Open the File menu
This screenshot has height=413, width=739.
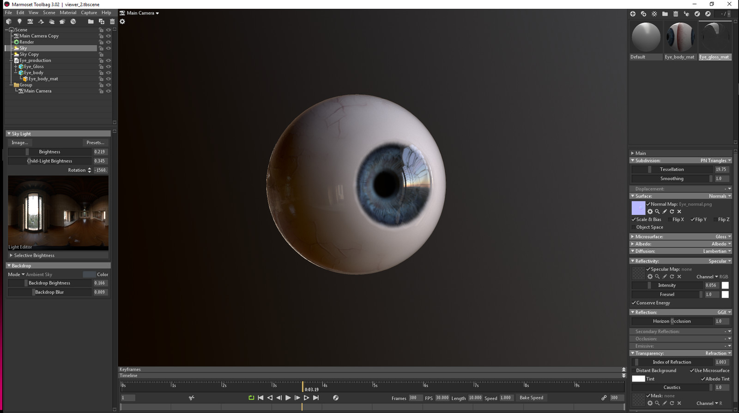[8, 12]
